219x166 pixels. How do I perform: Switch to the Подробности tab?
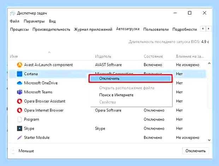coord(185,29)
